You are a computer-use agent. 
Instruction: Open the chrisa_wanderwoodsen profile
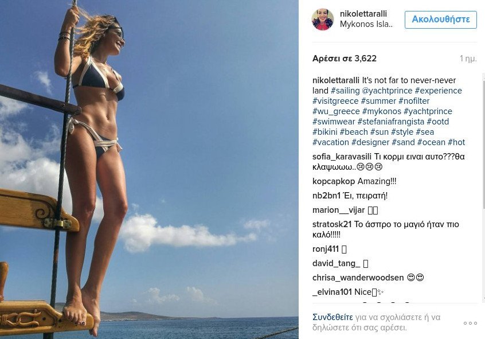[x=358, y=278]
